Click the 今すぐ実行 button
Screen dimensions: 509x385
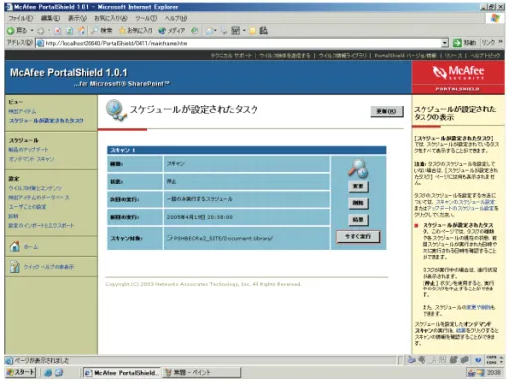coord(358,237)
